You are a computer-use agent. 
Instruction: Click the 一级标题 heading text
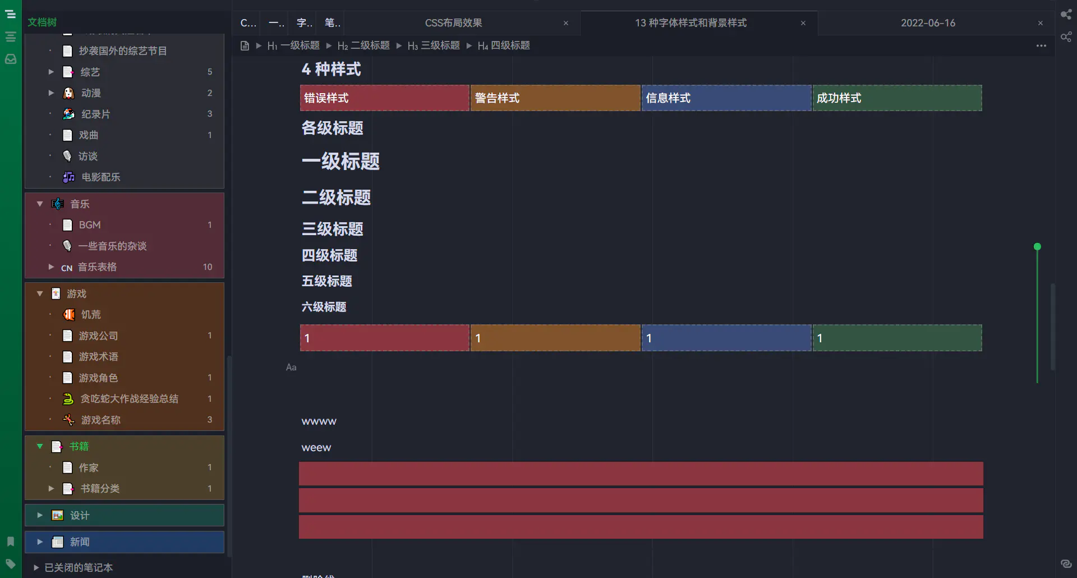click(340, 162)
